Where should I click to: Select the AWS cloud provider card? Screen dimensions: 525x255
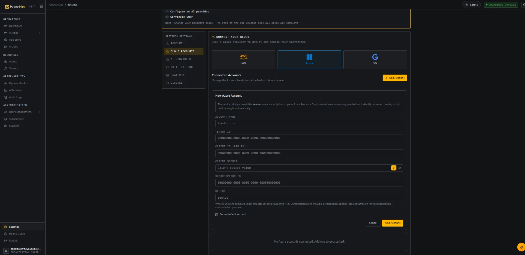[244, 60]
